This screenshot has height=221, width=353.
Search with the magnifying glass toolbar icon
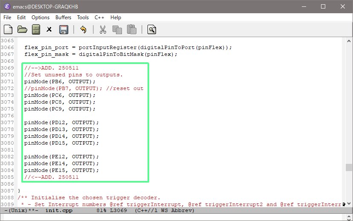pos(152,29)
